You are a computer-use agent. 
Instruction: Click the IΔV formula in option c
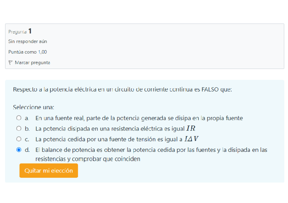click(x=191, y=139)
